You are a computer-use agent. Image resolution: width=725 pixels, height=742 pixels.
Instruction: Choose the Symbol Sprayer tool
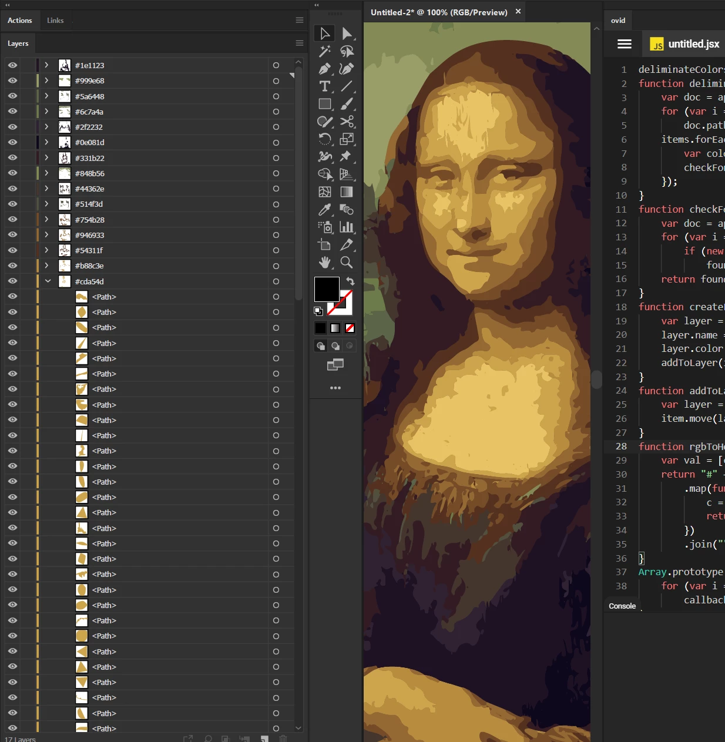point(324,227)
